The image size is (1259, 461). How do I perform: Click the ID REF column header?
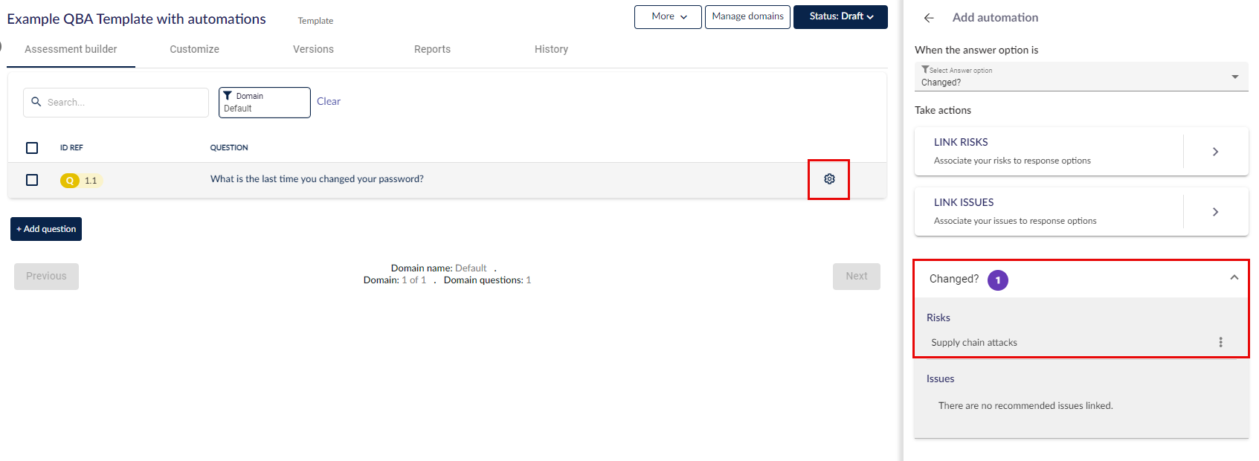point(71,148)
